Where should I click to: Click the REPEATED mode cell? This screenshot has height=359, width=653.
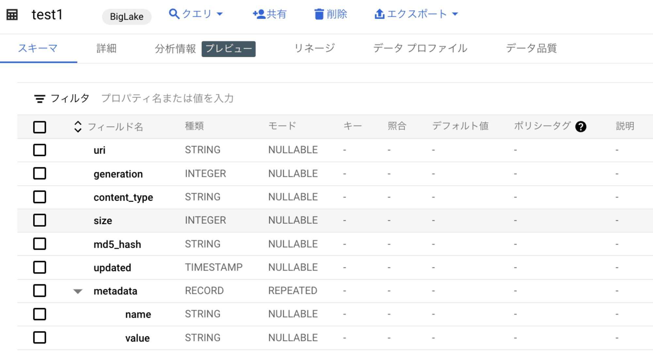click(x=293, y=290)
